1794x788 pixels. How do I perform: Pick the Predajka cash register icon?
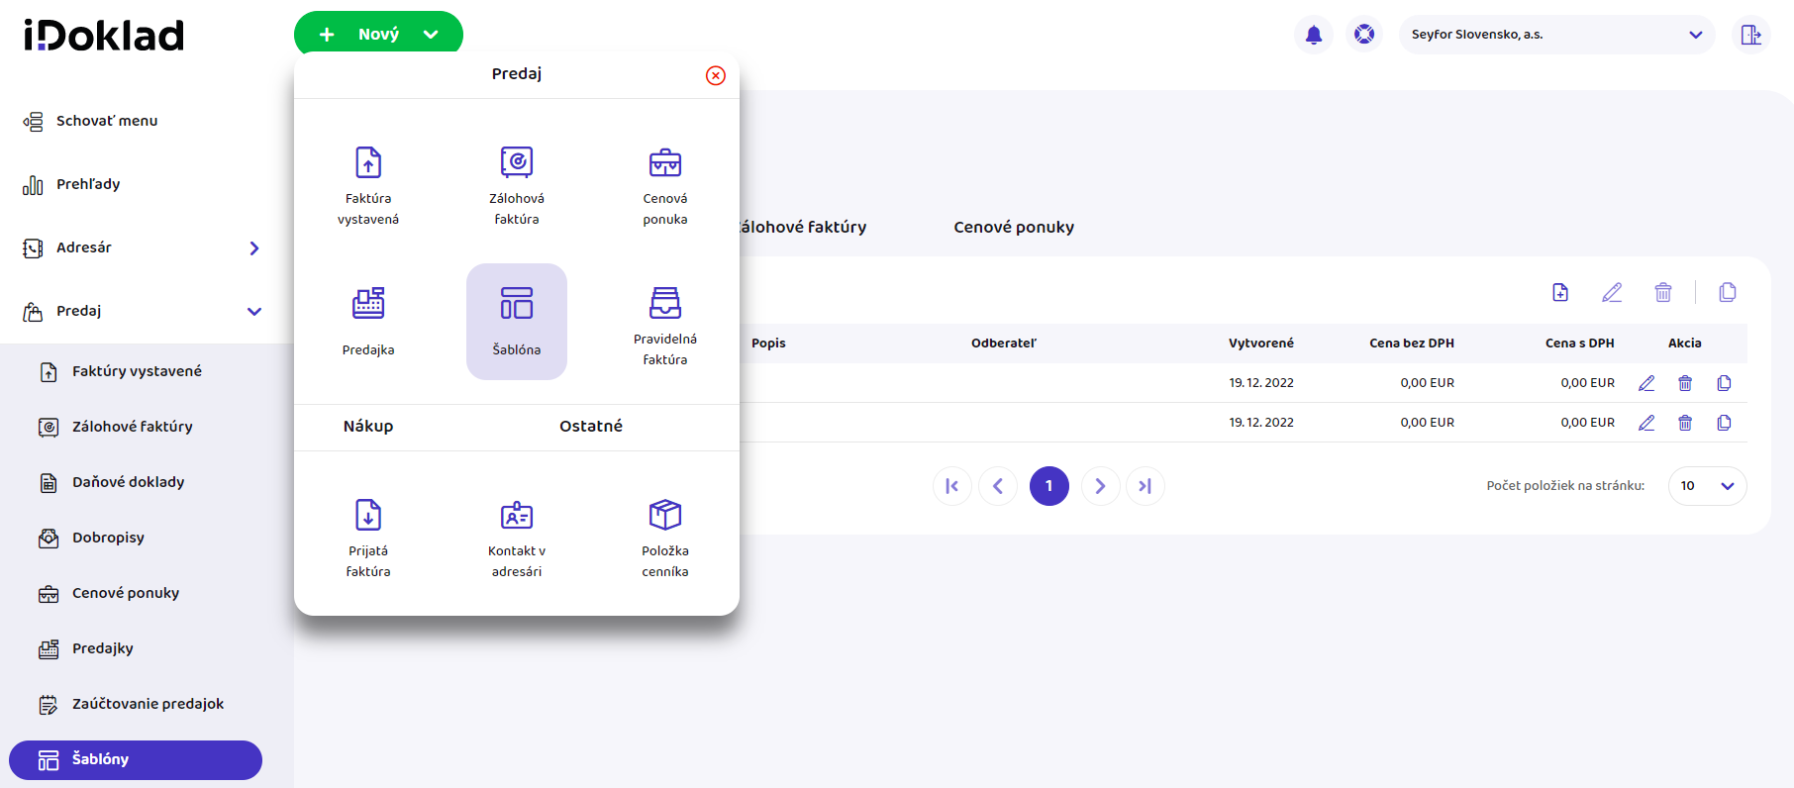click(368, 321)
